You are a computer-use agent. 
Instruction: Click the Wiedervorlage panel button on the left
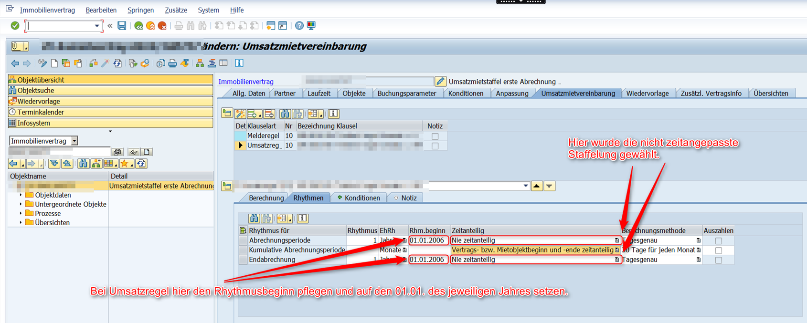110,102
